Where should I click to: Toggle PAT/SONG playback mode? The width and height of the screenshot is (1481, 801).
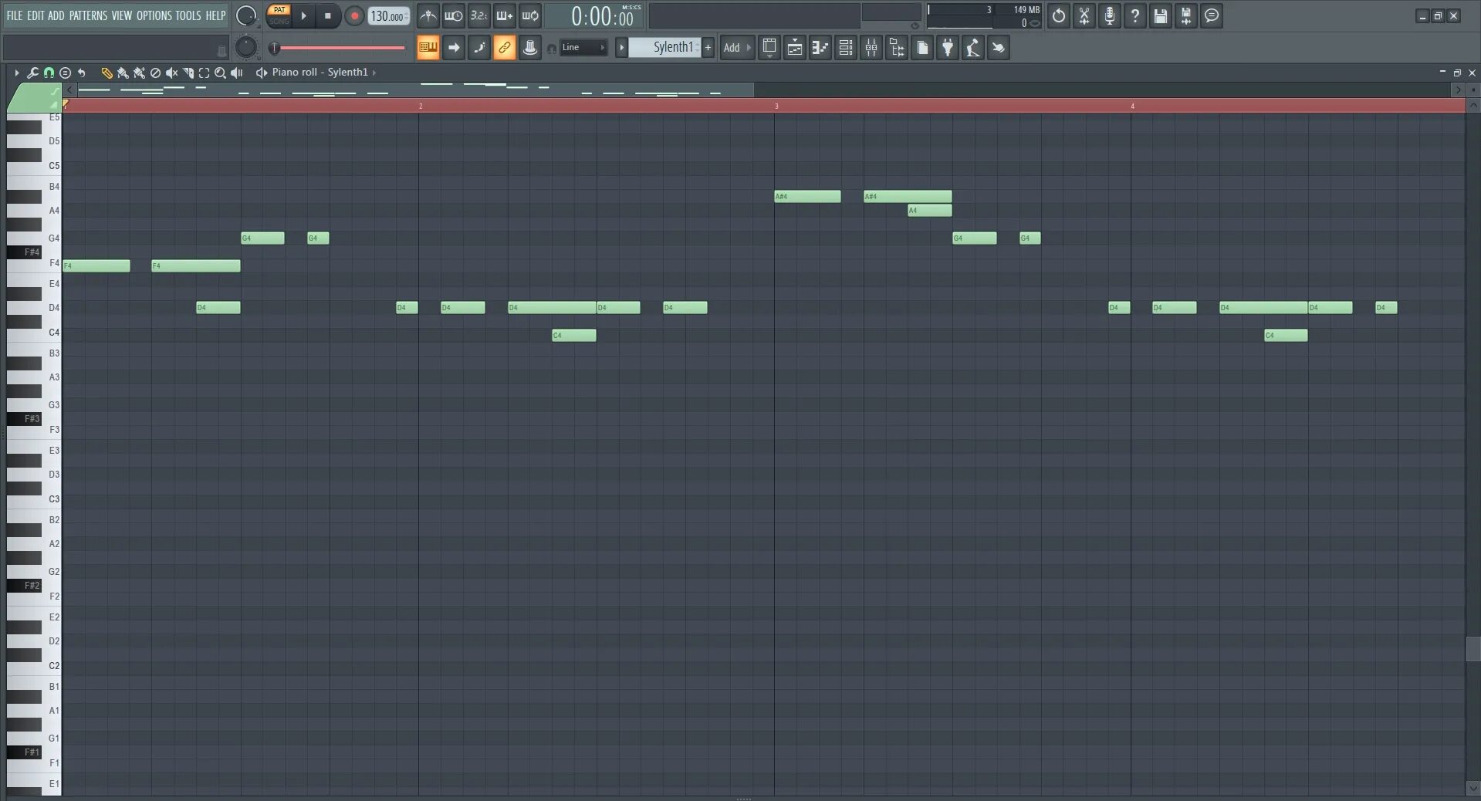279,15
